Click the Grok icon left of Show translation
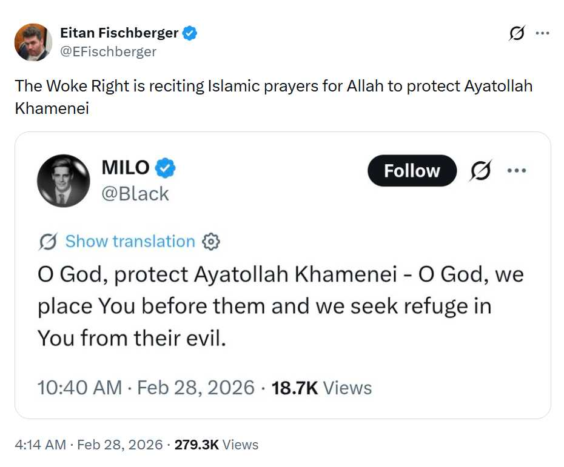 [x=48, y=242]
